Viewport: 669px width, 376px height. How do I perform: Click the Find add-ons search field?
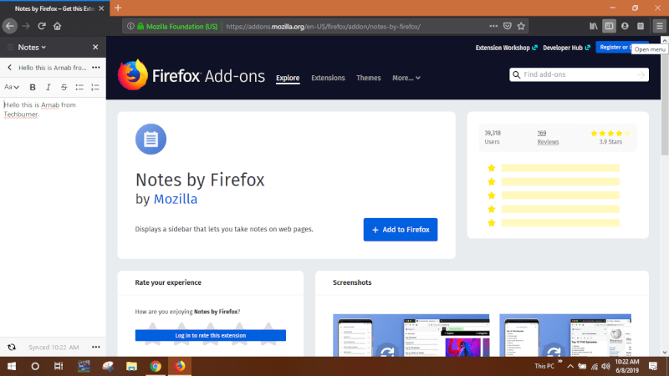(x=579, y=74)
